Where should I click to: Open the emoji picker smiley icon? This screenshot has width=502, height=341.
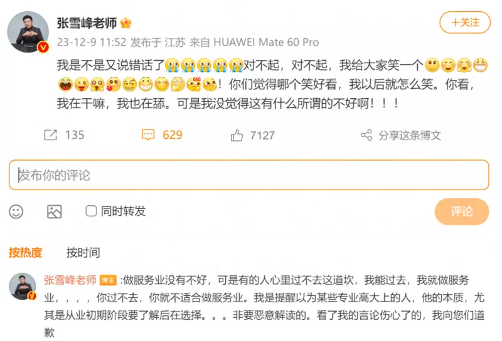(16, 211)
